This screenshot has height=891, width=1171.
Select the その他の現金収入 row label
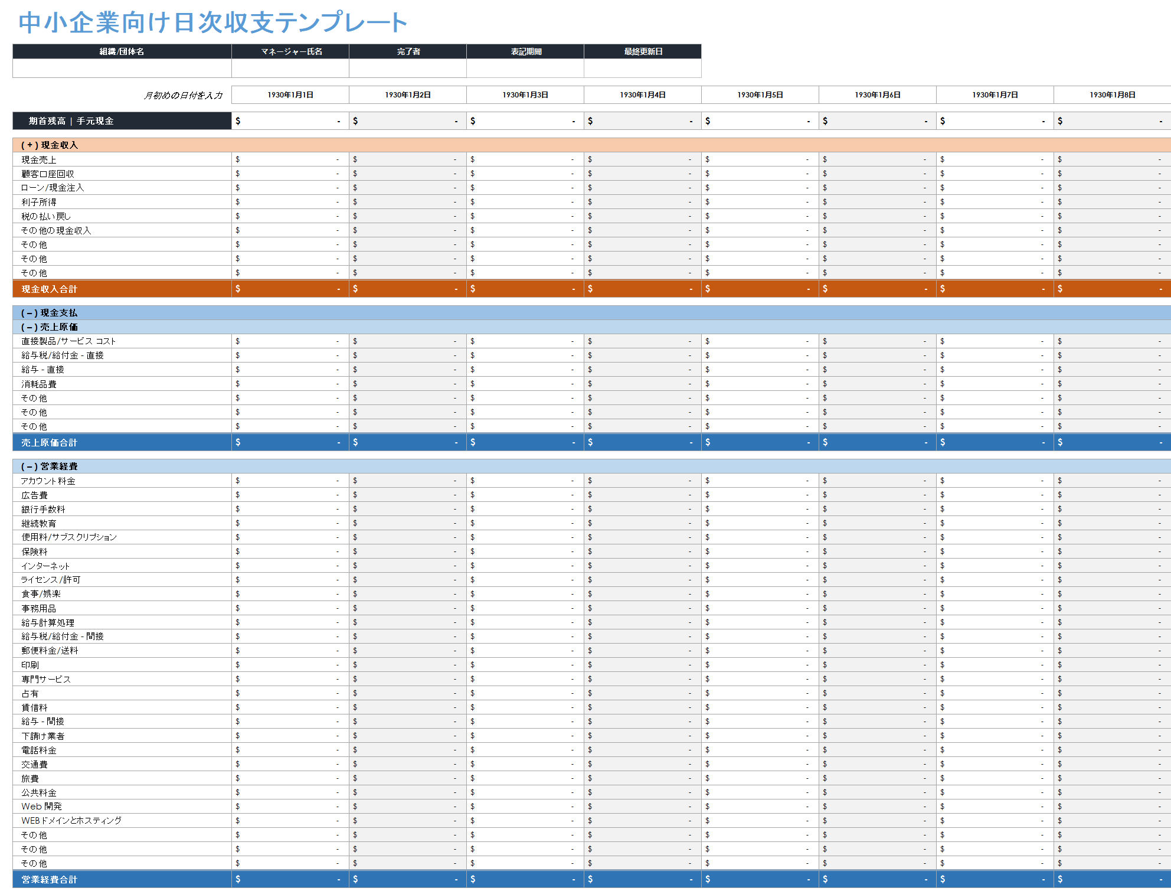(x=122, y=230)
